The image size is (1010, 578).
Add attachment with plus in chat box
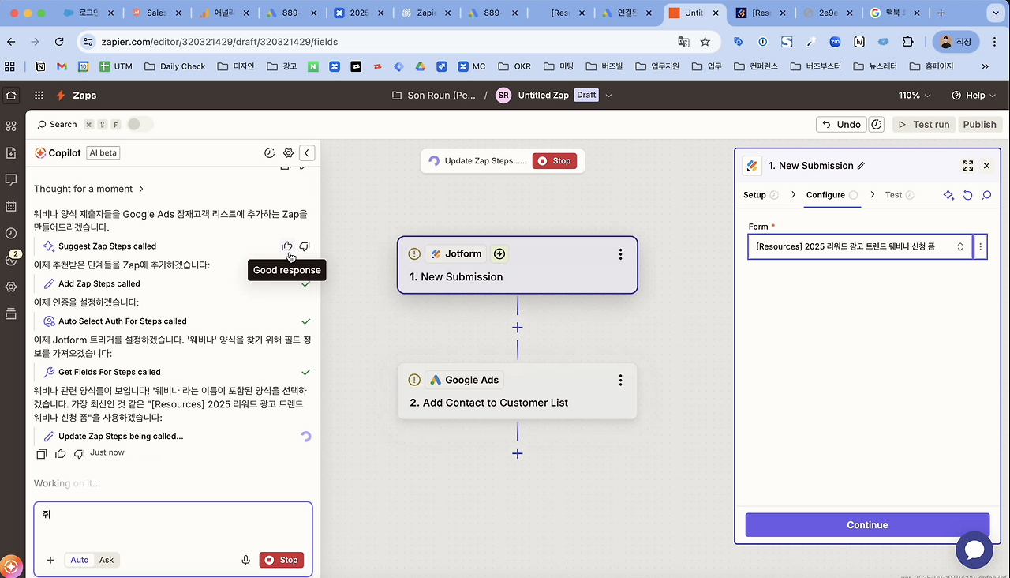coord(50,560)
